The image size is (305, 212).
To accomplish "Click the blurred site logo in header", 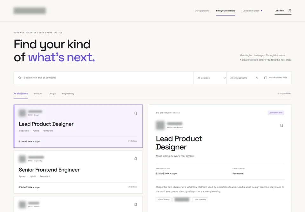I will coord(30,11).
